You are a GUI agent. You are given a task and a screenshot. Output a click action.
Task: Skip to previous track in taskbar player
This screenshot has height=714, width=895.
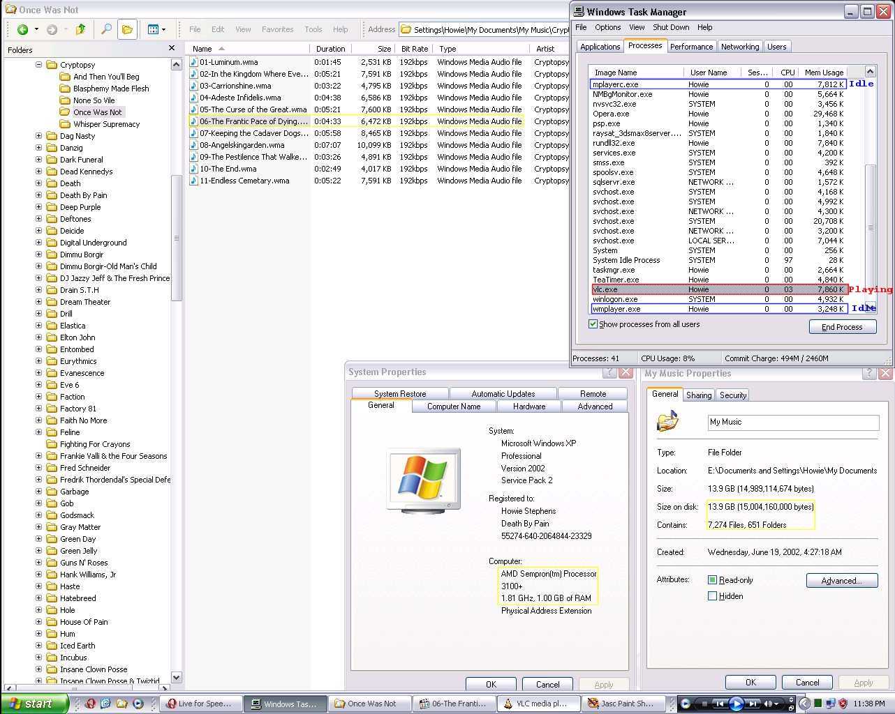point(720,704)
